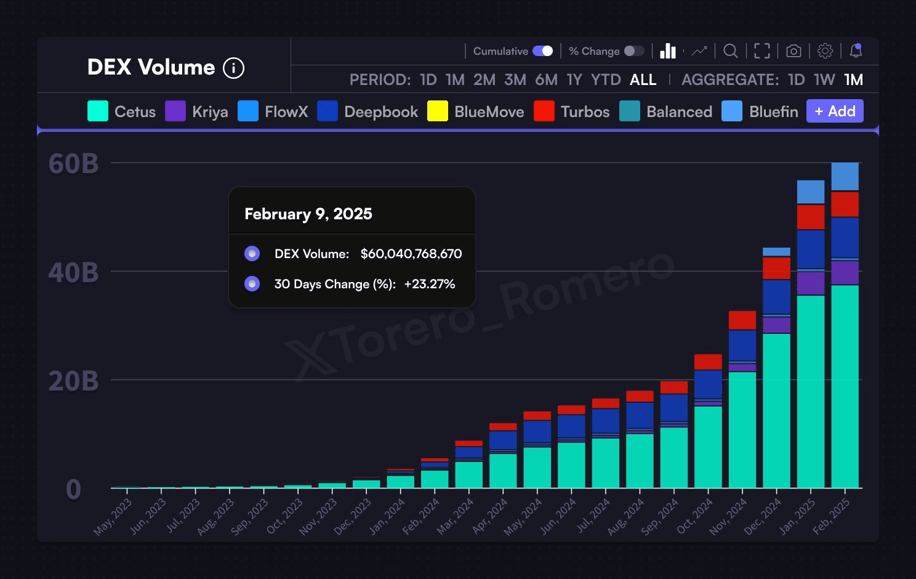The width and height of the screenshot is (916, 579).
Task: Enter fullscreen mode with the expand icon
Action: tap(762, 51)
